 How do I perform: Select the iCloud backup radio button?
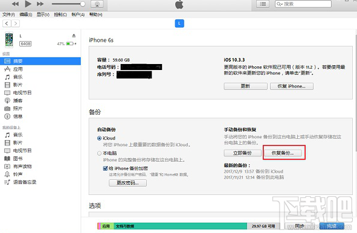99,138
